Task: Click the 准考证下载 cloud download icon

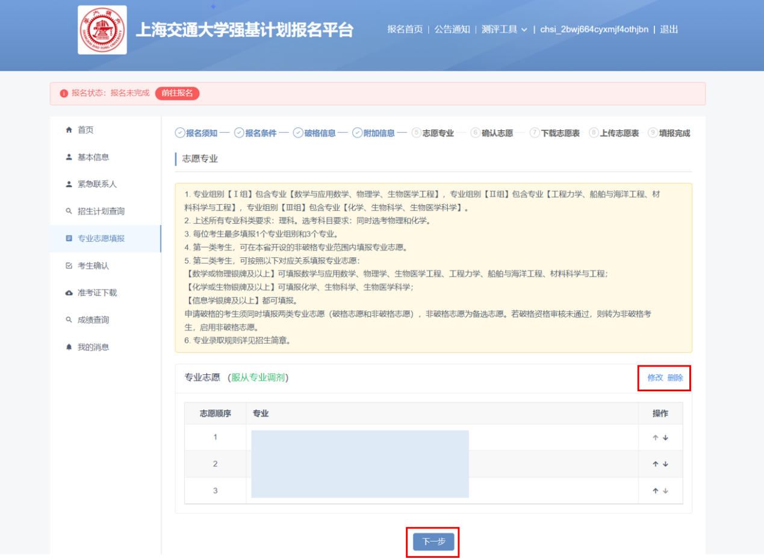Action: tap(69, 293)
